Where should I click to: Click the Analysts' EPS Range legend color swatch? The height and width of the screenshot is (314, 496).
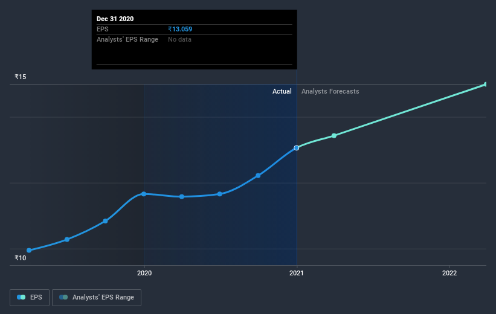(x=63, y=297)
